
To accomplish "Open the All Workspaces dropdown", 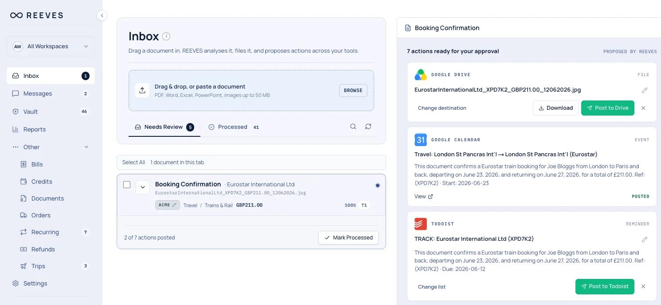I will click(x=51, y=46).
